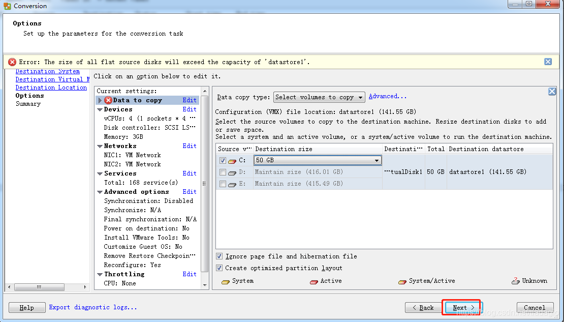
Task: Collapse the Throttling section
Action: click(100, 275)
